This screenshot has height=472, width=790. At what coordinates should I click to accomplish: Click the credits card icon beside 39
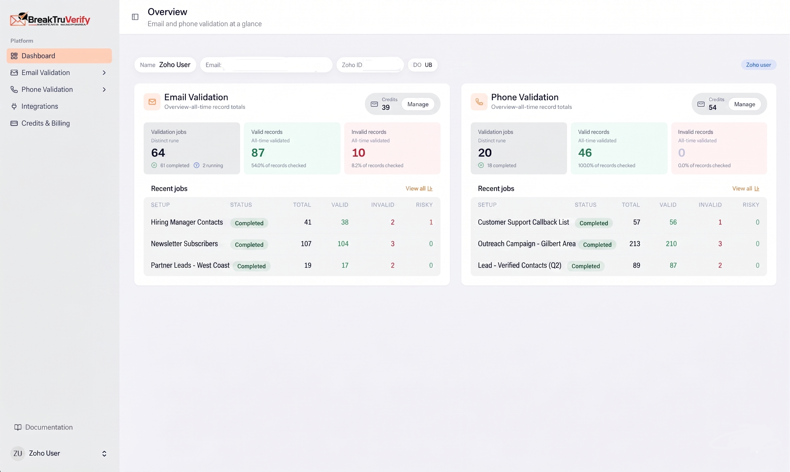(x=374, y=104)
